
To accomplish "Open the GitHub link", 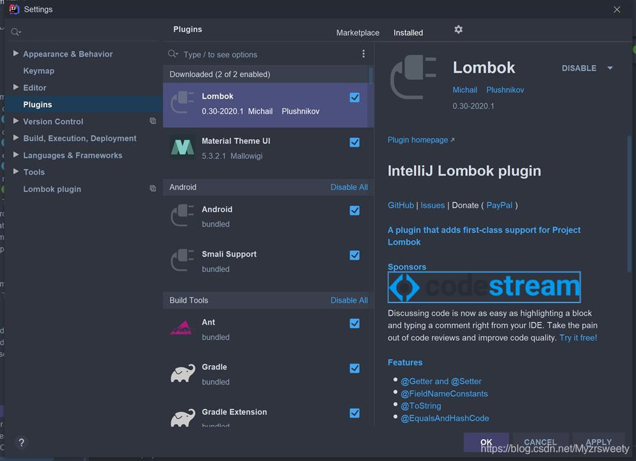I will 401,205.
